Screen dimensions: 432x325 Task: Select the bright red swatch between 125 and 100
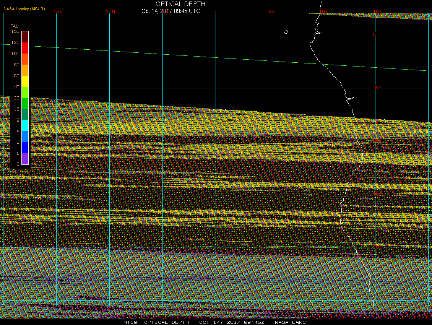click(x=25, y=48)
